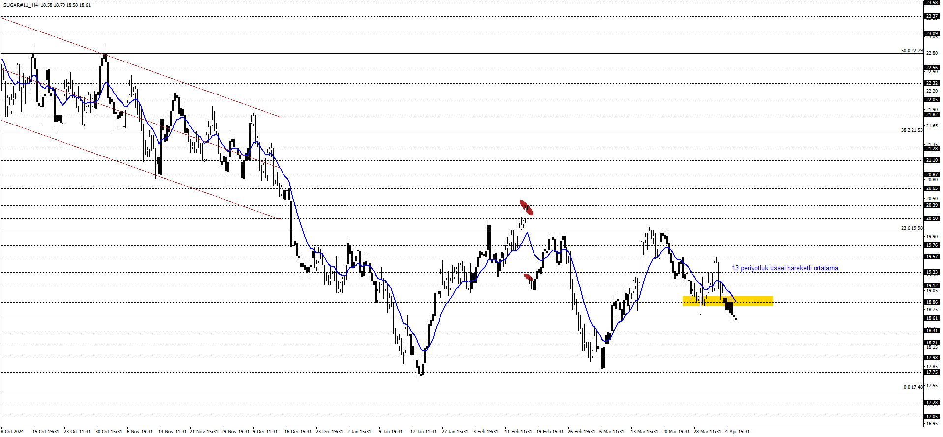Click the '16 Dec 15:31' time label
This screenshot has width=943, height=437.
(x=298, y=432)
